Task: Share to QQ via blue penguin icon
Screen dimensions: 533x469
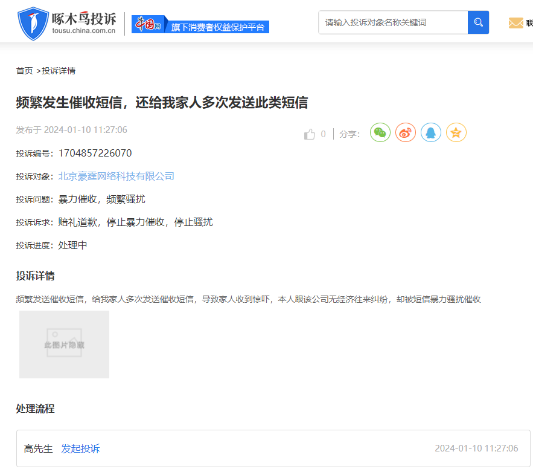Action: [x=430, y=132]
